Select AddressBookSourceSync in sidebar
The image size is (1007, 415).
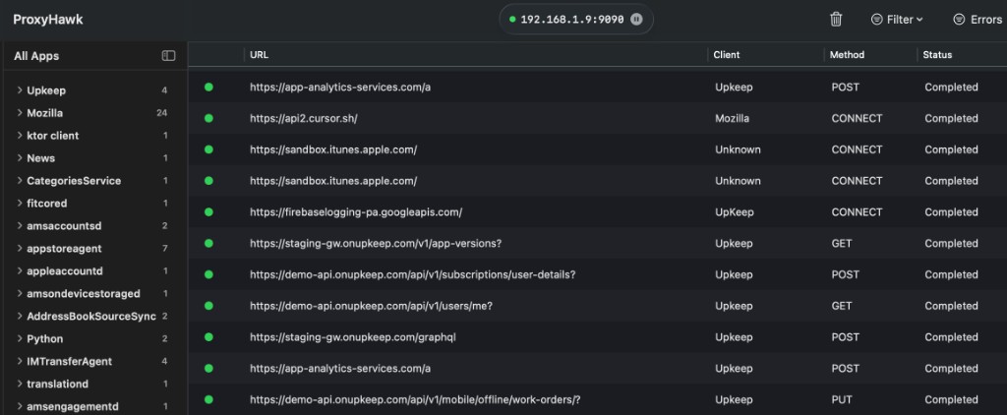click(91, 316)
